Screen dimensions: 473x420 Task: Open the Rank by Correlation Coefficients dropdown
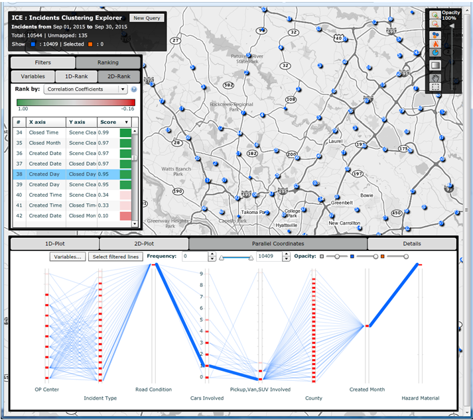pyautogui.click(x=85, y=89)
